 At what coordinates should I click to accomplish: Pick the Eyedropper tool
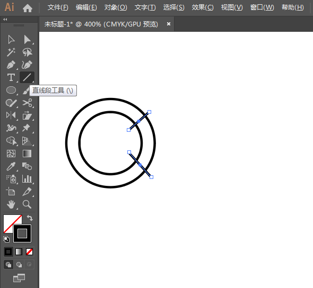pos(11,166)
